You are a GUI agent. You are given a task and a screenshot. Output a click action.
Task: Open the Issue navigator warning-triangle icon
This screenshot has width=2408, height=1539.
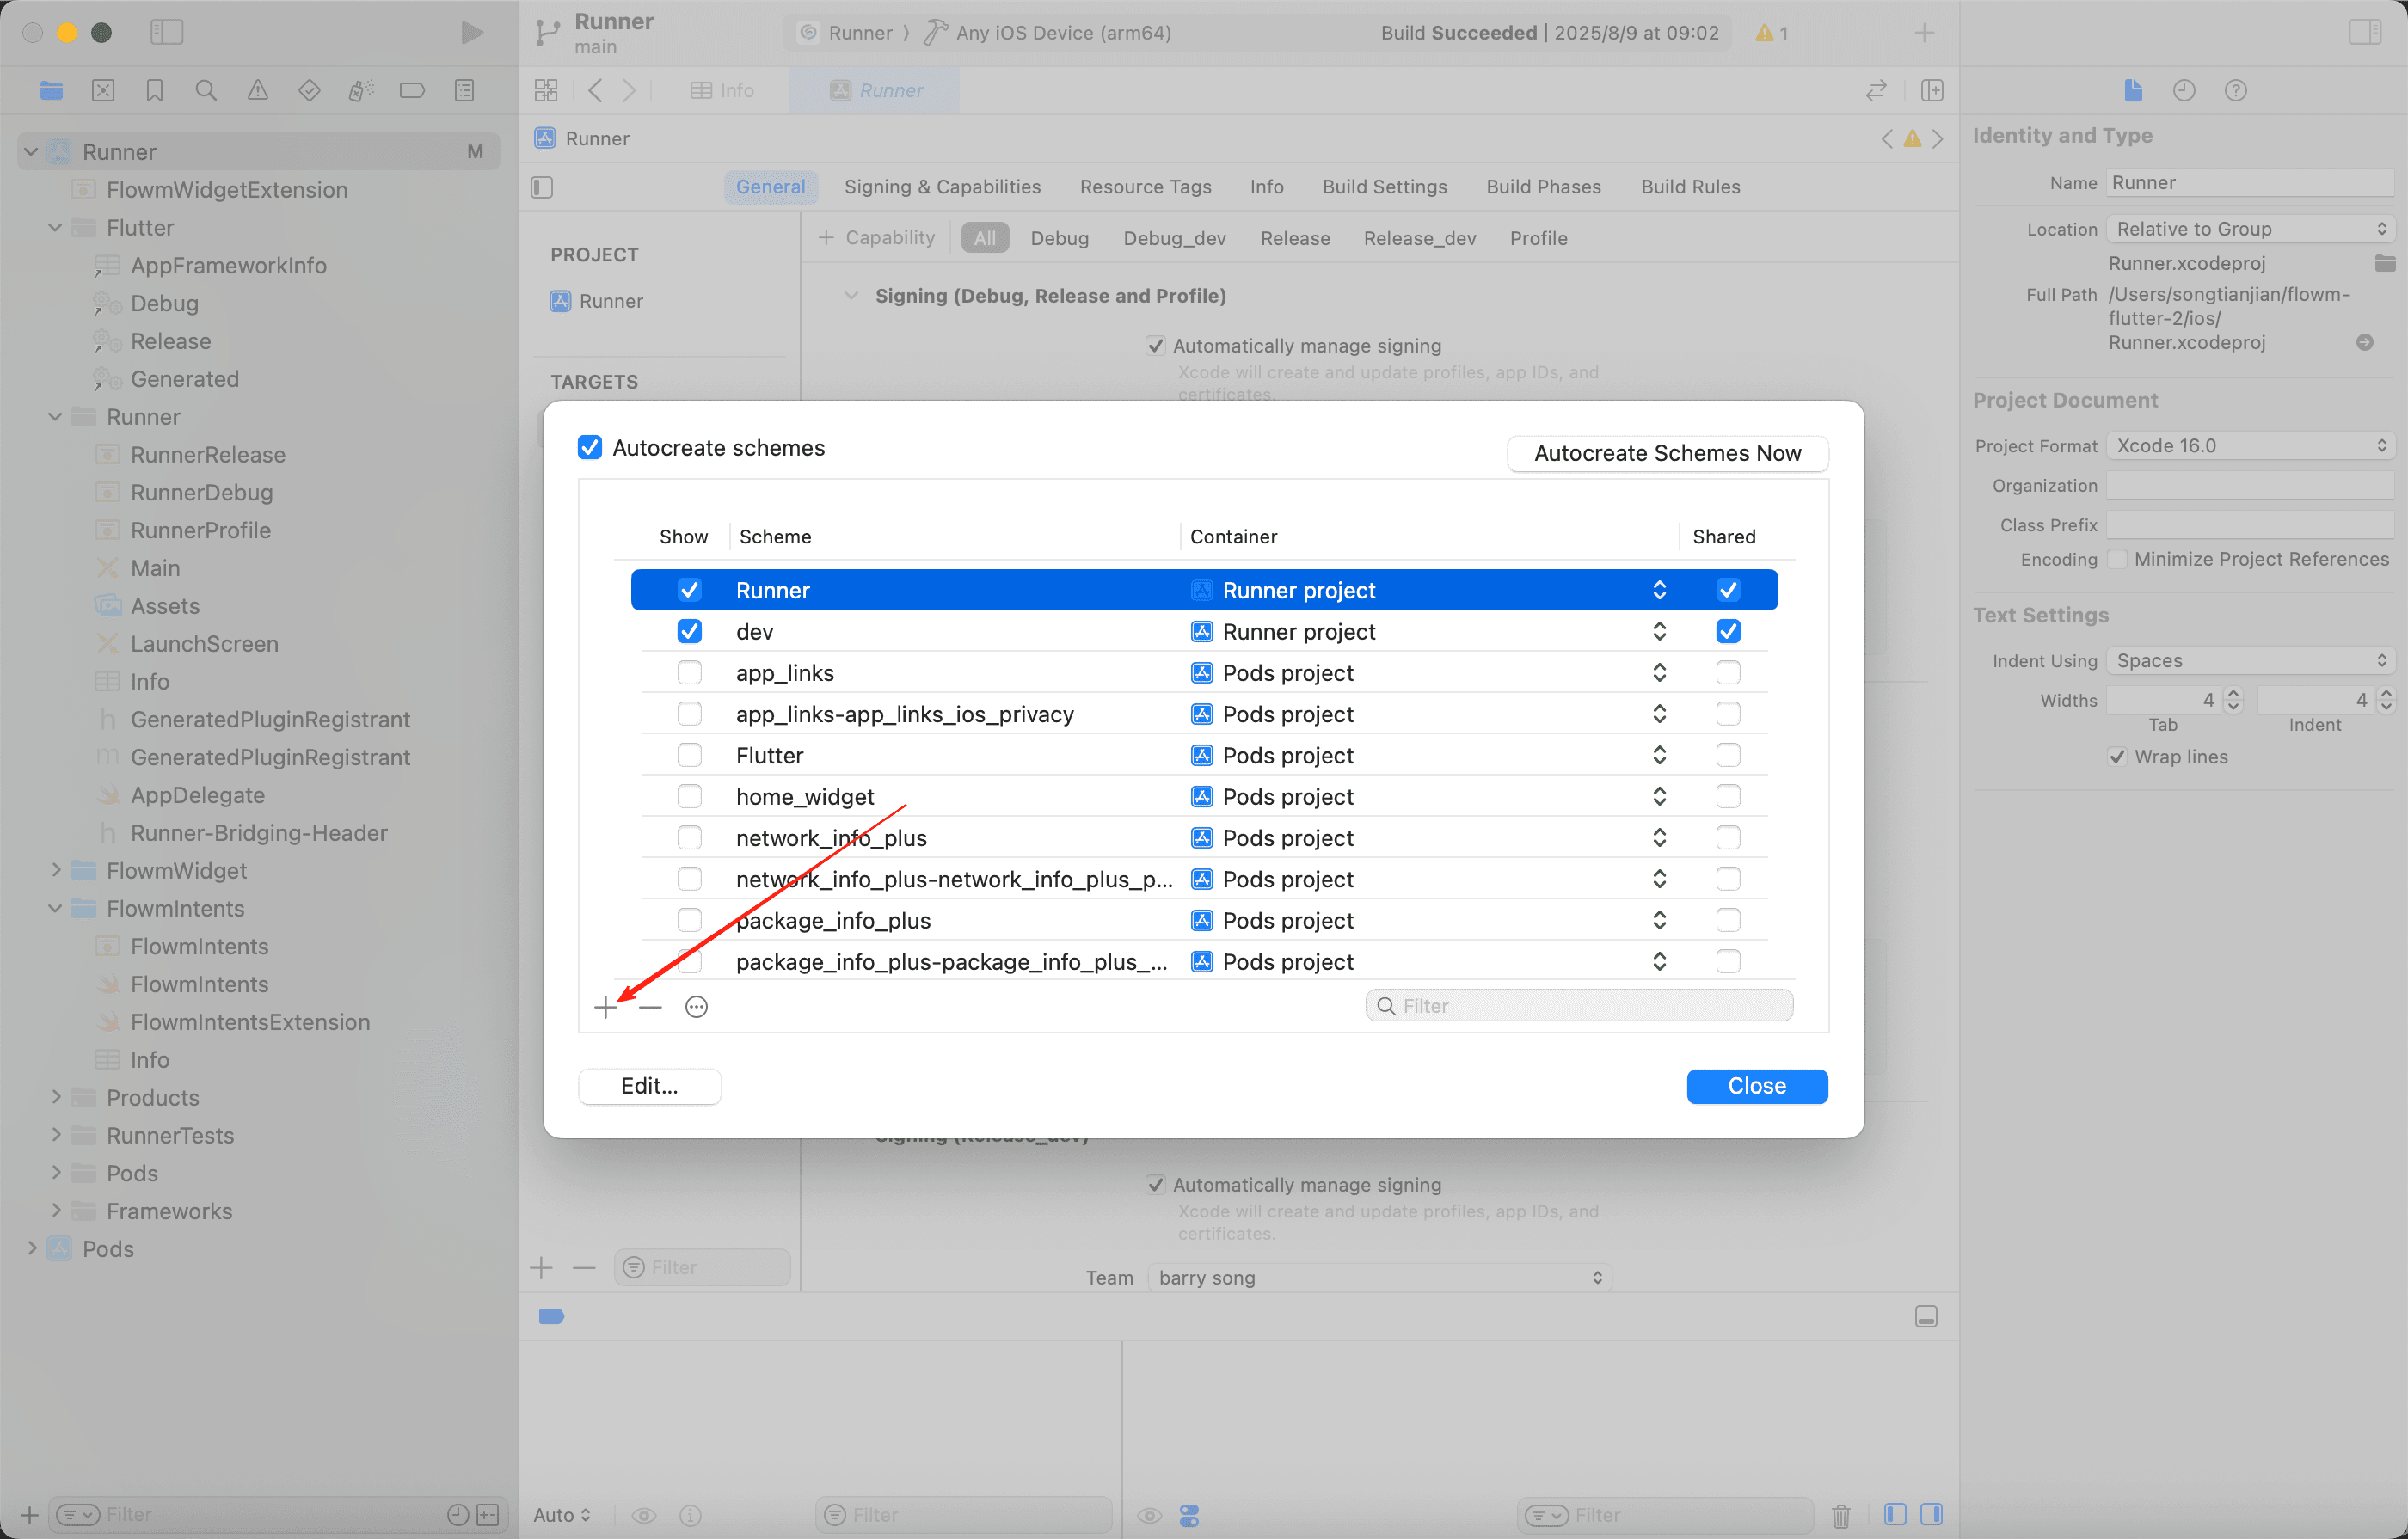[257, 90]
